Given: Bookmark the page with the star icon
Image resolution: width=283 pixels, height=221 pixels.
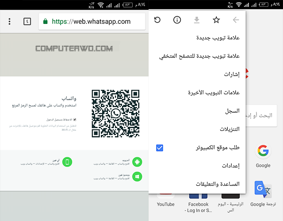Looking at the screenshot, I should pyautogui.click(x=216, y=20).
